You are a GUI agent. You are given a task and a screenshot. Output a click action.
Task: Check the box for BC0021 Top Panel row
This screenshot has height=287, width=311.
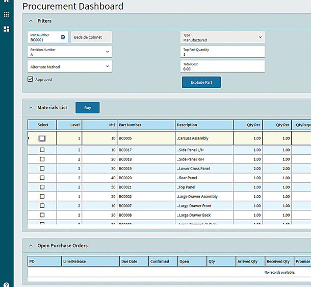tap(42, 187)
